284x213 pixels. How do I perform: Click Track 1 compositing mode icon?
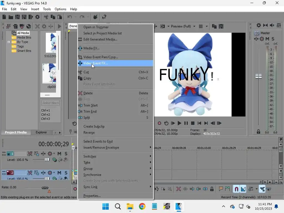54,159
